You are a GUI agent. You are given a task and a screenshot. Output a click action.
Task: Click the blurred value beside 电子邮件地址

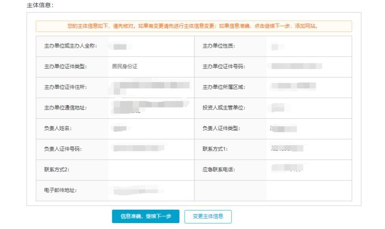click(x=138, y=191)
